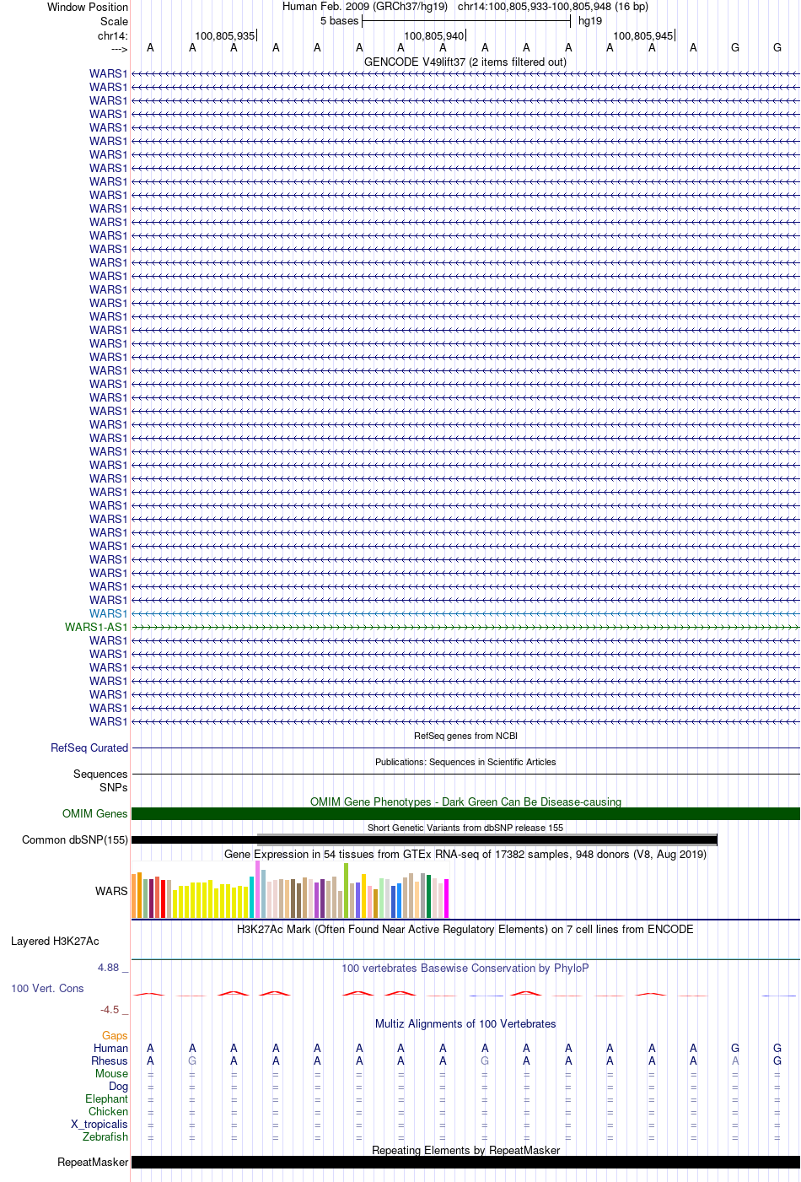Click the Dog species row label

[118, 1086]
